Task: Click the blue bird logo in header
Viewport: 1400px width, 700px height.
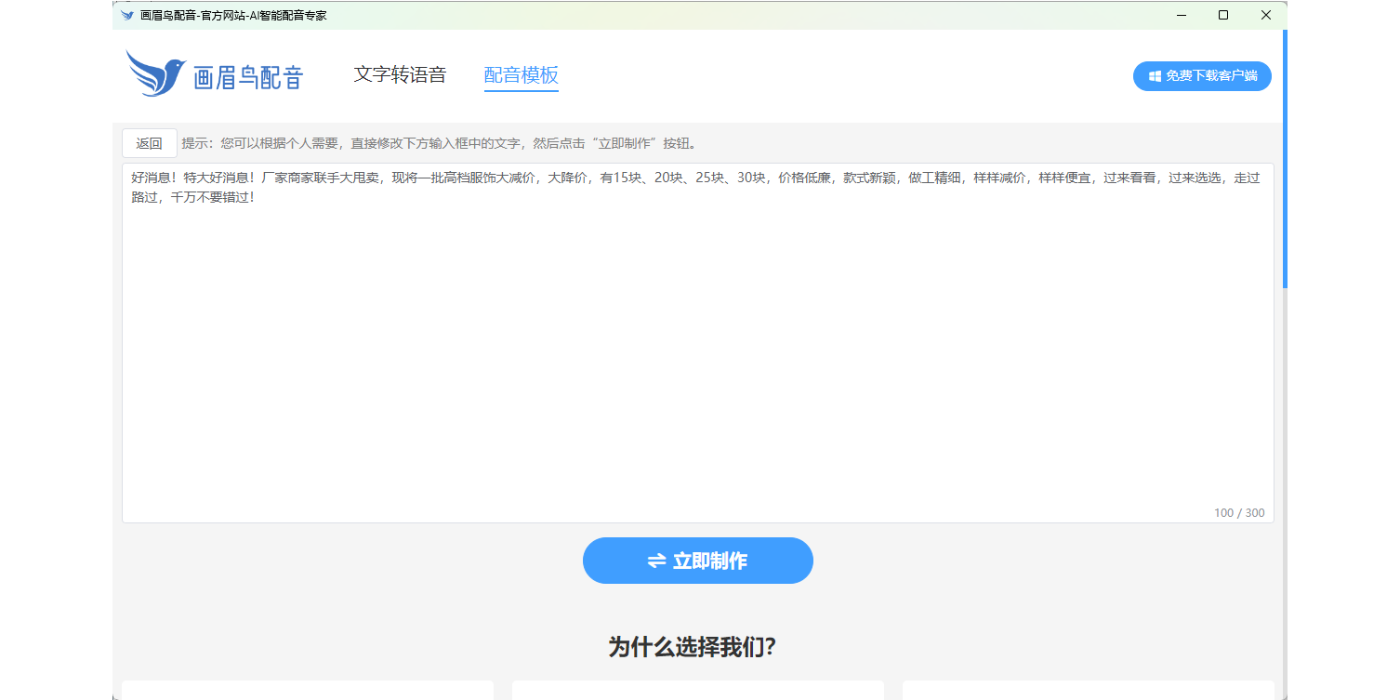Action: click(x=156, y=73)
